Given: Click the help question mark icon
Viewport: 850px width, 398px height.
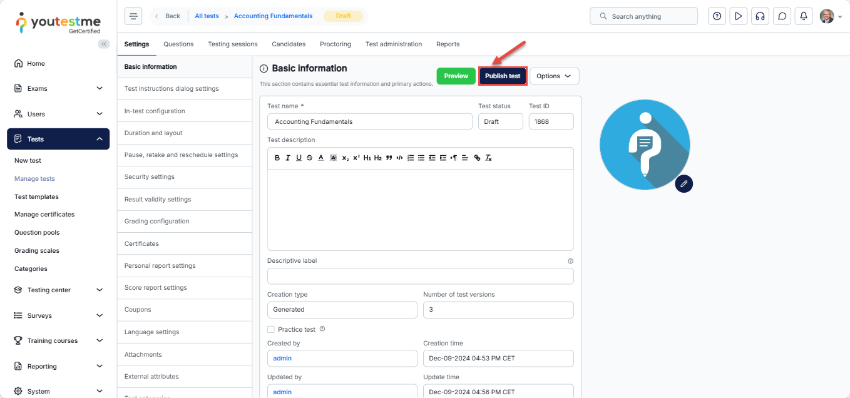Looking at the screenshot, I should tap(717, 16).
